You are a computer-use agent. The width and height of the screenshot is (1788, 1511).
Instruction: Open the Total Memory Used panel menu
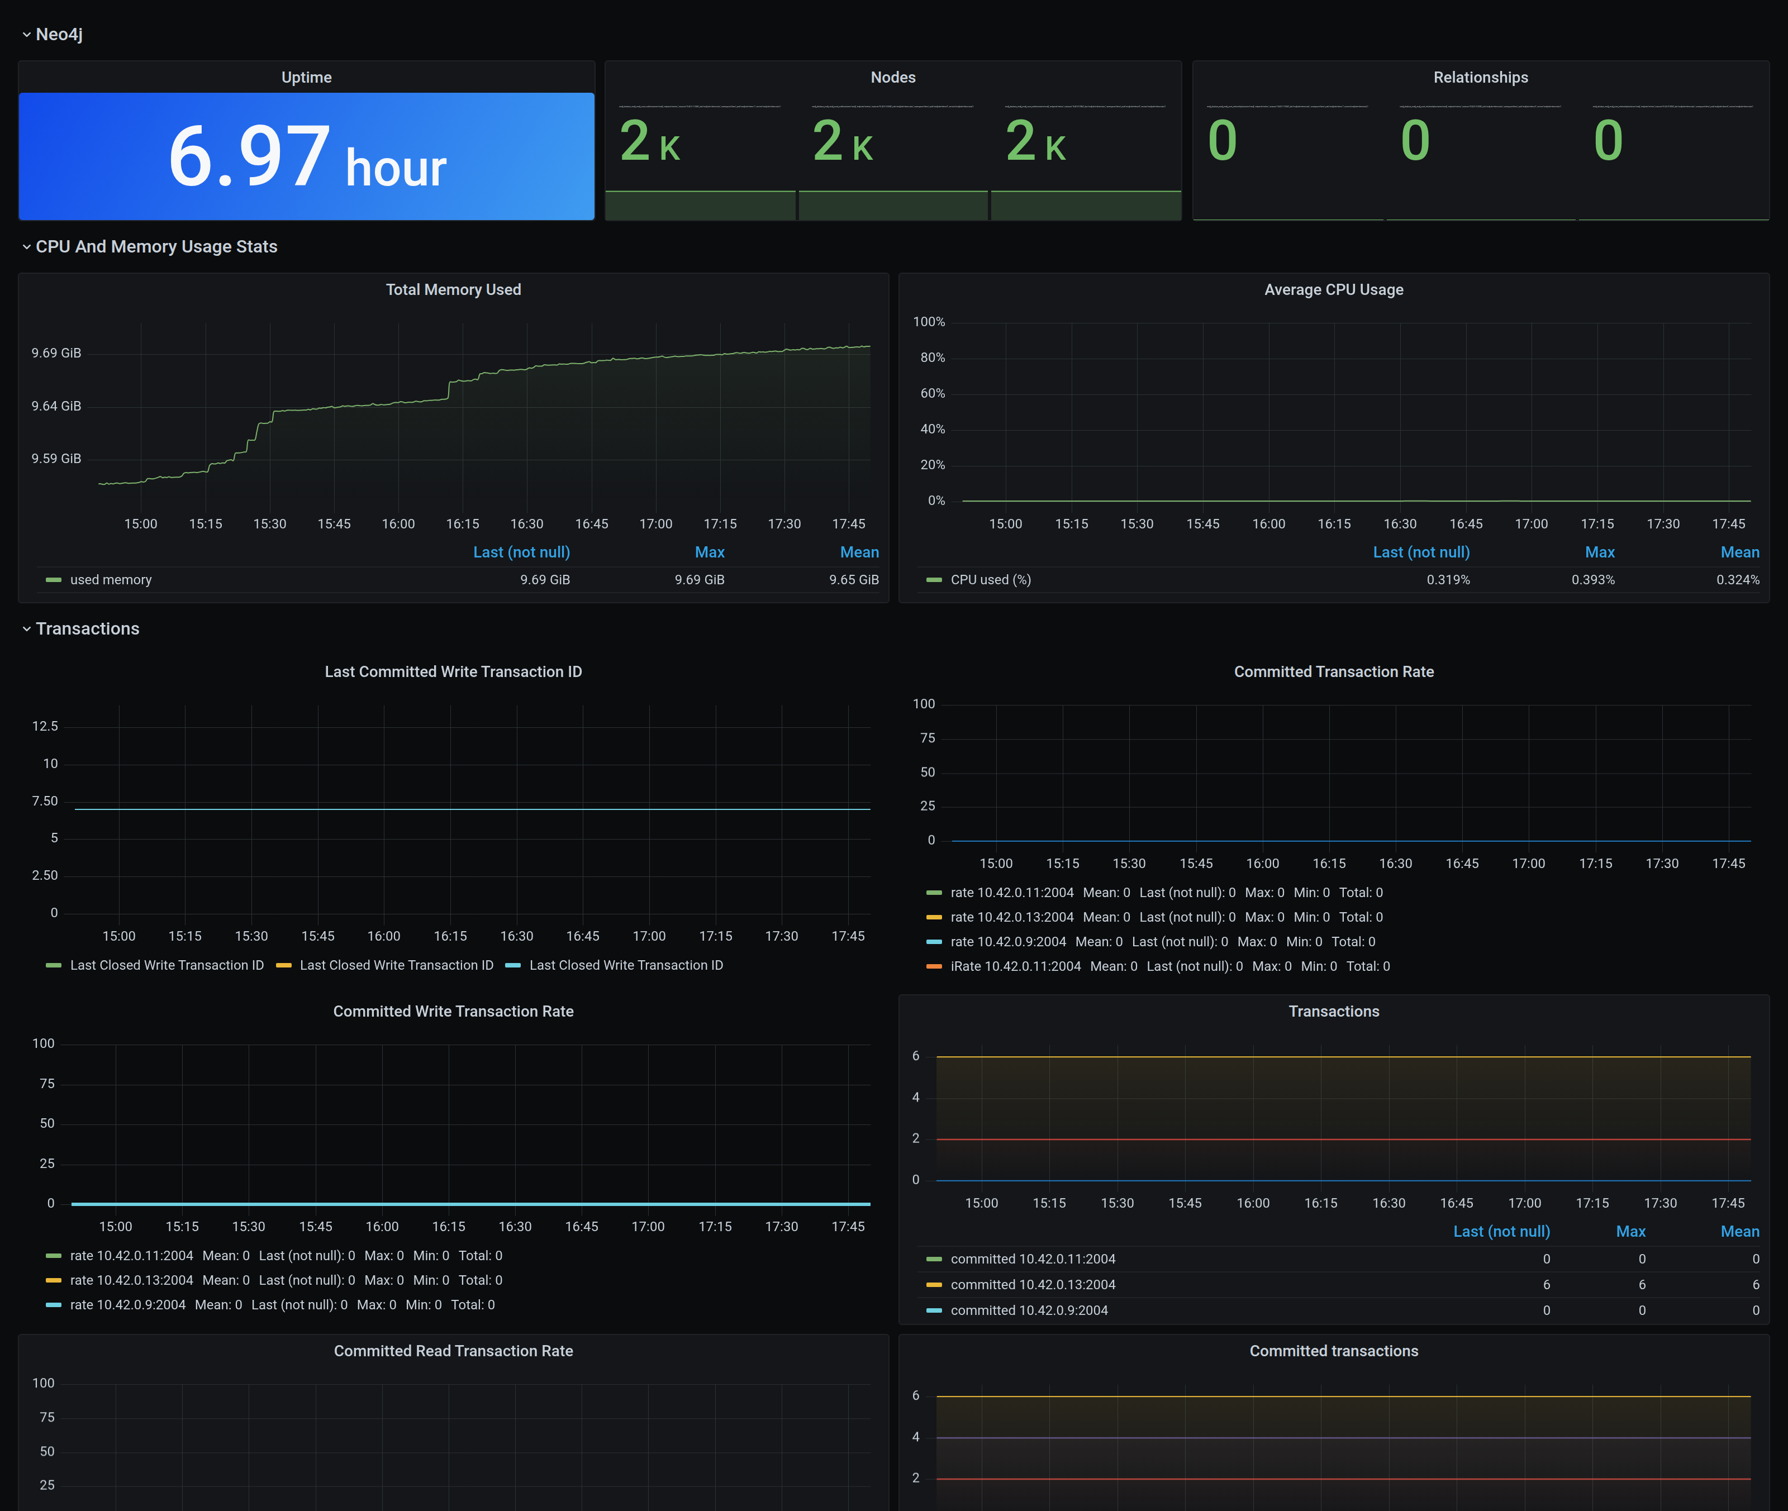[453, 289]
